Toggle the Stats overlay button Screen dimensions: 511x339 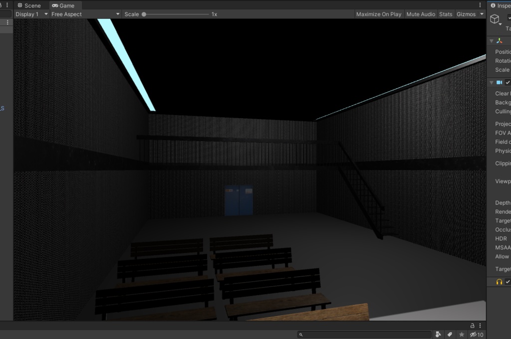[x=446, y=14]
